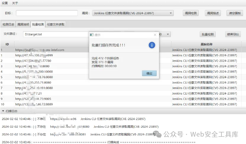This screenshot has height=144, width=246.
Task: Export results with 结果导出 button
Action: 233,34
